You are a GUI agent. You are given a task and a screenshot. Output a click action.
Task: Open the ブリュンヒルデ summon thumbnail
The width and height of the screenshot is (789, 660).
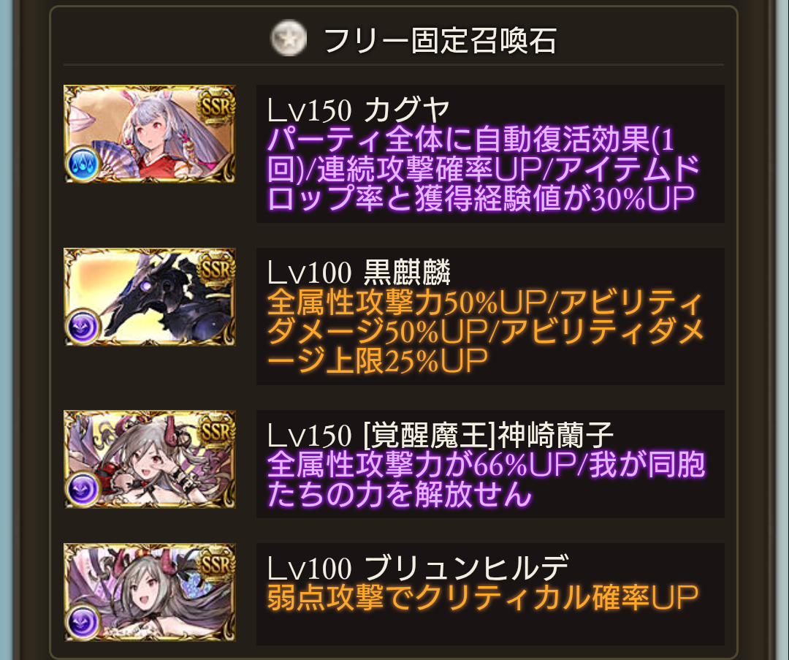coord(150,592)
